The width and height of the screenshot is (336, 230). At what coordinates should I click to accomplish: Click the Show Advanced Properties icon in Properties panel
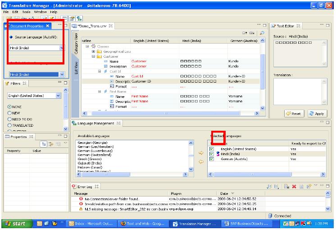51,144
